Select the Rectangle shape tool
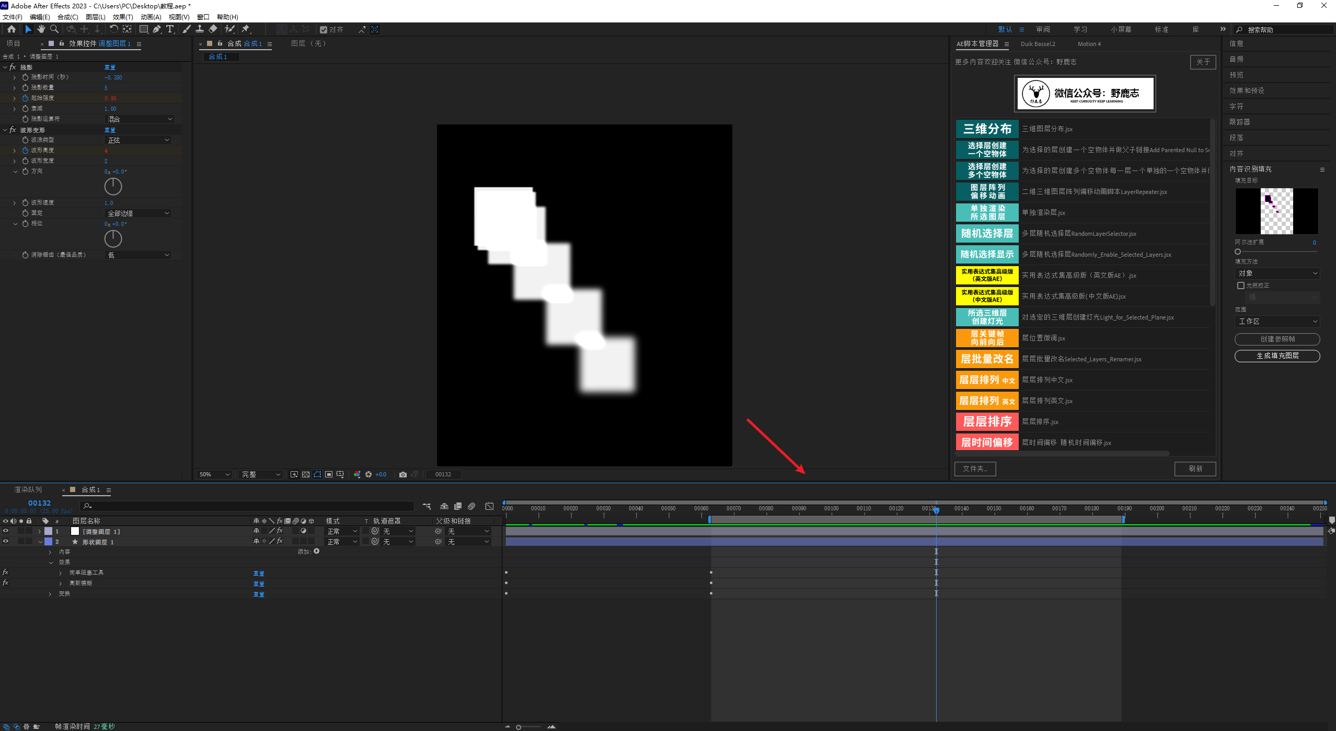1336x731 pixels. click(x=143, y=29)
